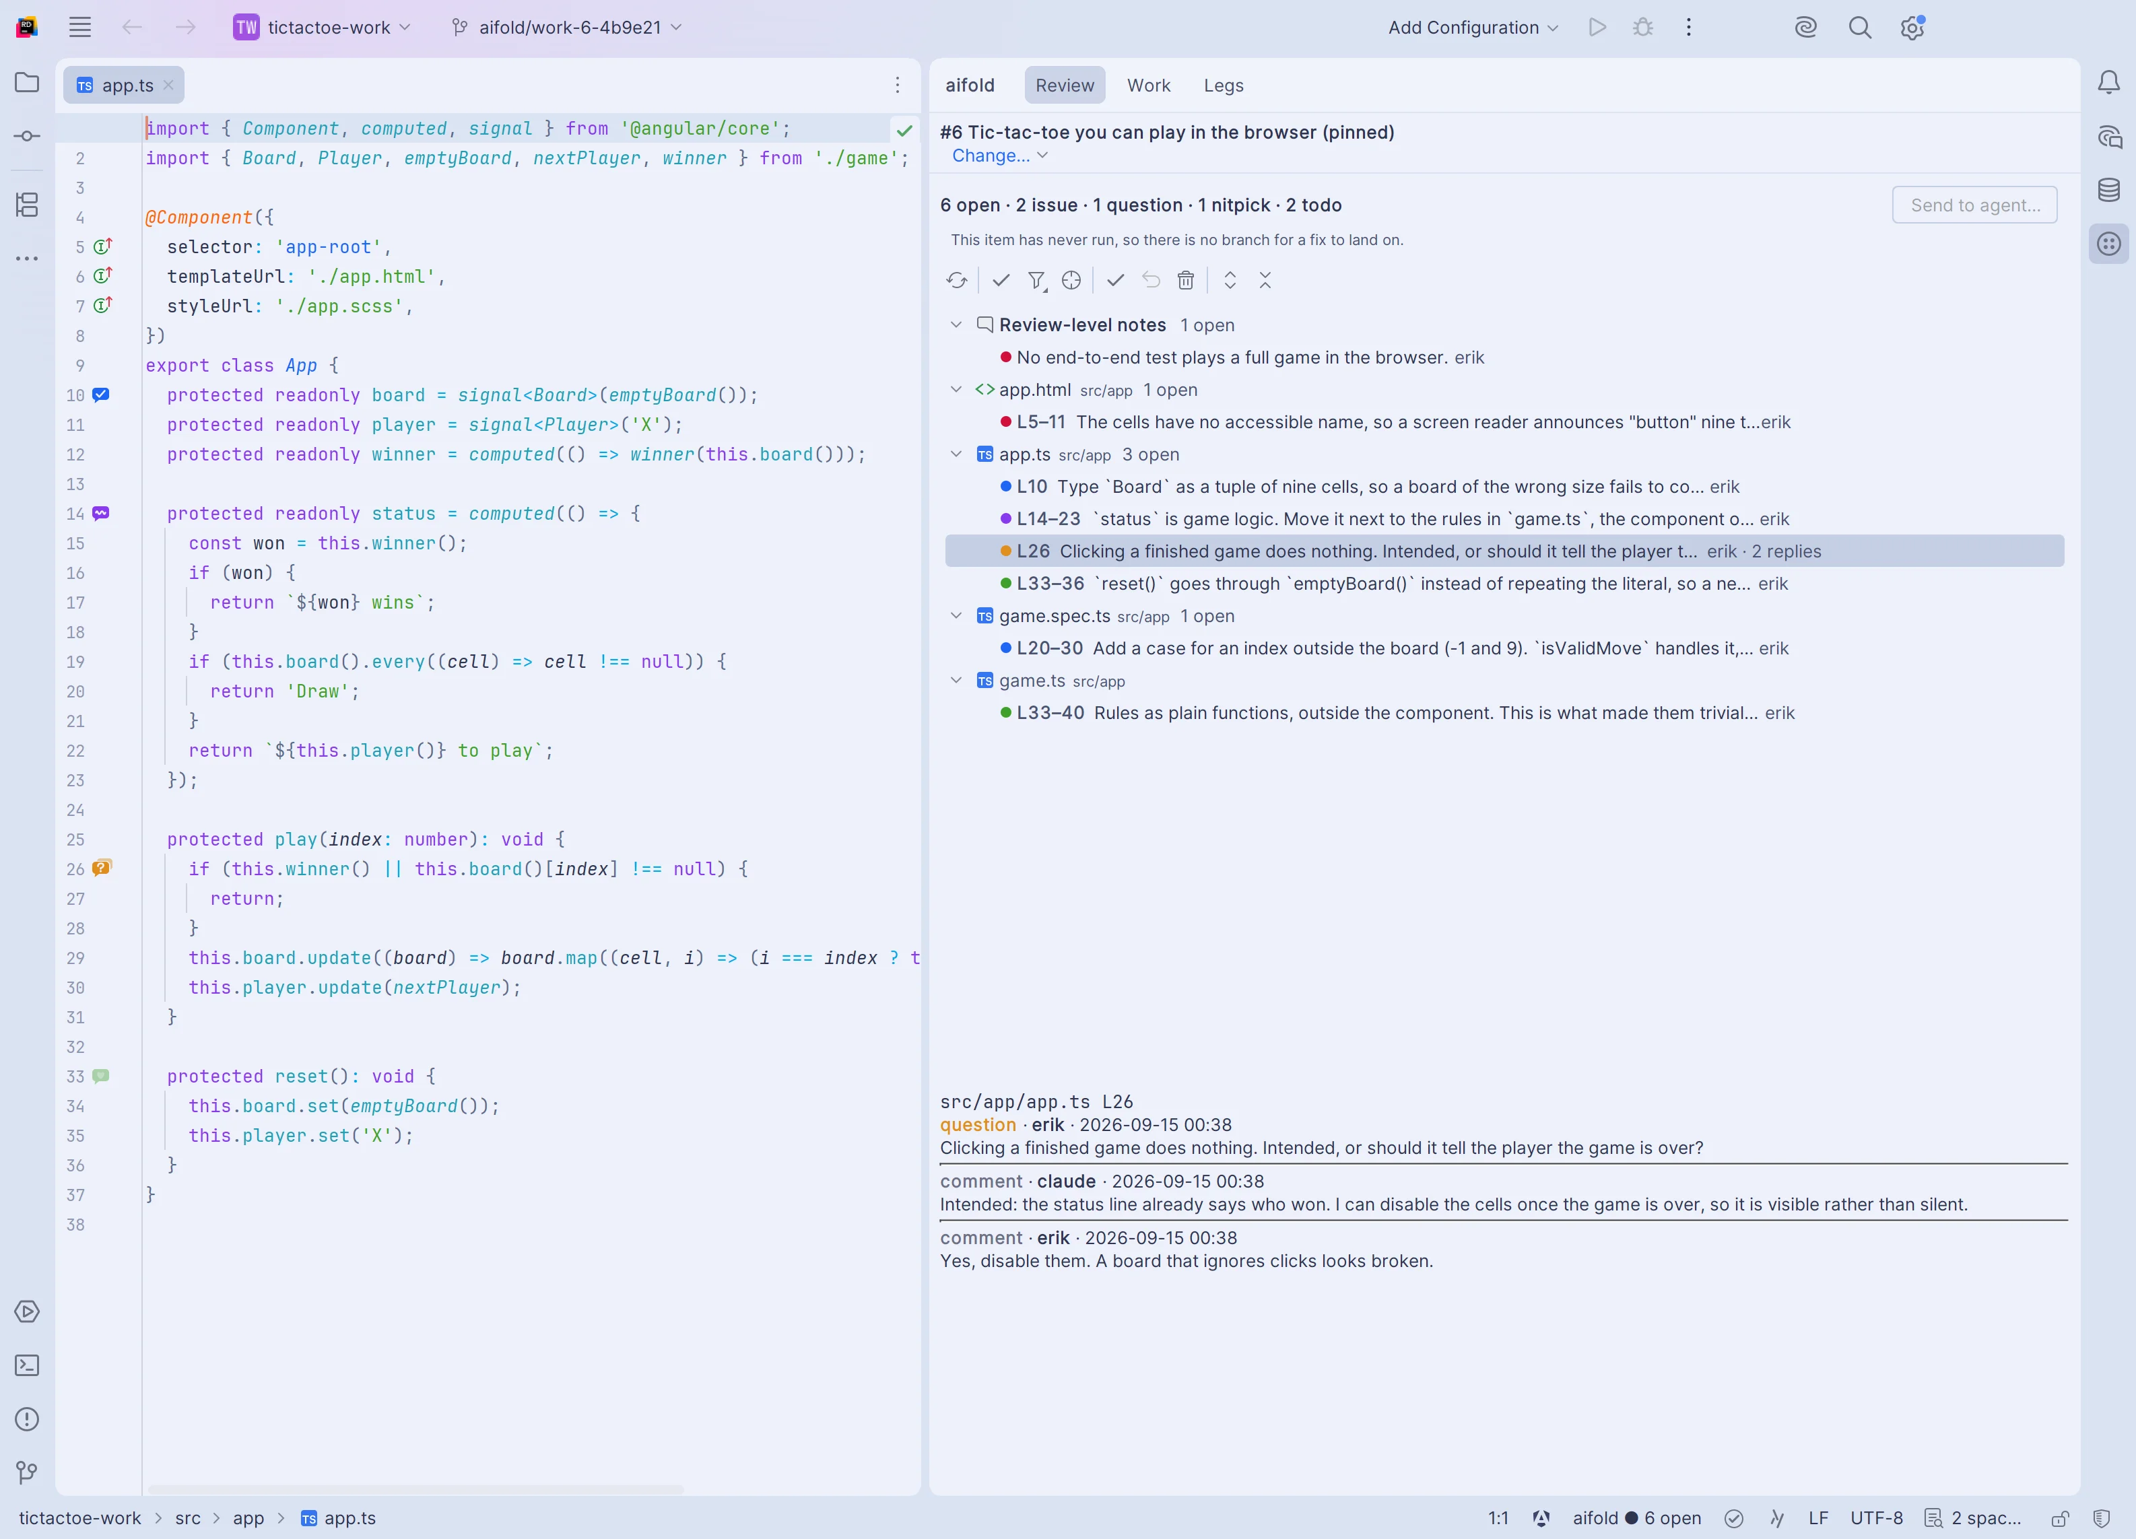This screenshot has height=1539, width=2136.
Task: Click the checkmark next to the refresh icon
Action: [x=1001, y=281]
